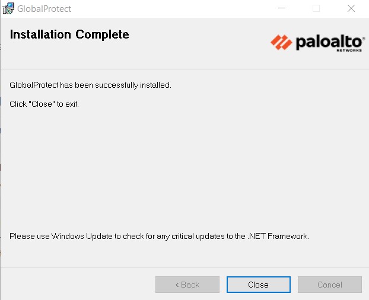This screenshot has width=369, height=300.
Task: Click the successfully installed message text
Action: 90,85
